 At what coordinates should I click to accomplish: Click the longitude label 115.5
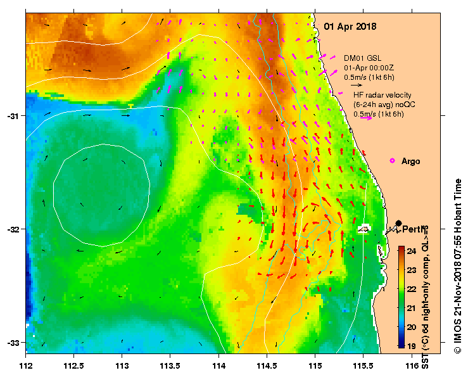coord(364,365)
